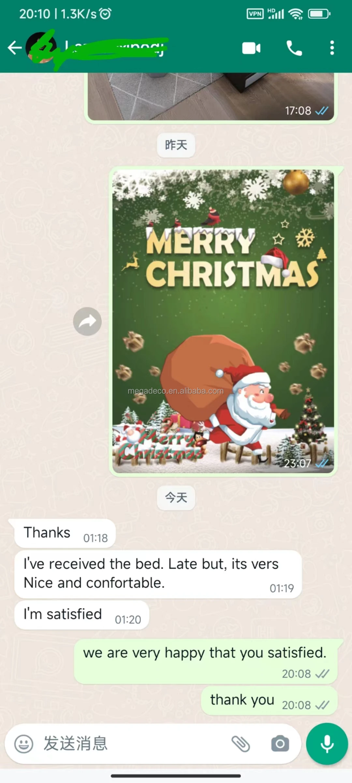Open the three-dot more options menu
This screenshot has height=783, width=352.
coord(332,48)
